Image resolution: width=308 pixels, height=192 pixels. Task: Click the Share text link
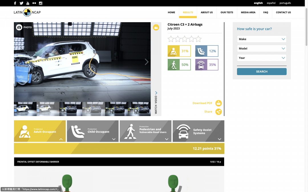208,112
